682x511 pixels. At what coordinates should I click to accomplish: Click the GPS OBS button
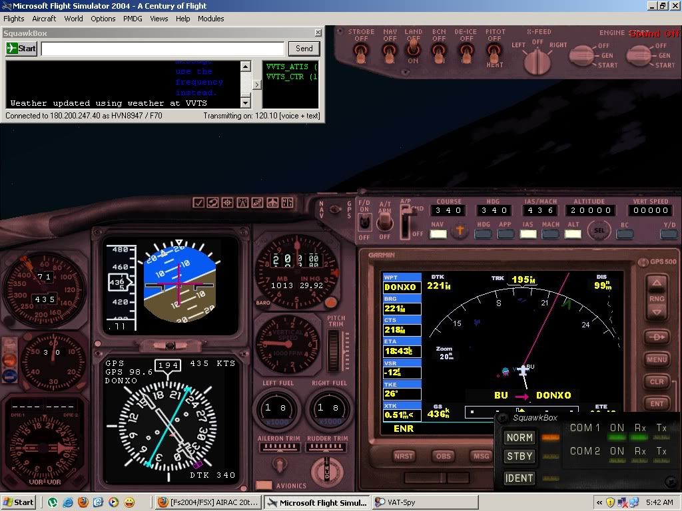click(x=443, y=456)
